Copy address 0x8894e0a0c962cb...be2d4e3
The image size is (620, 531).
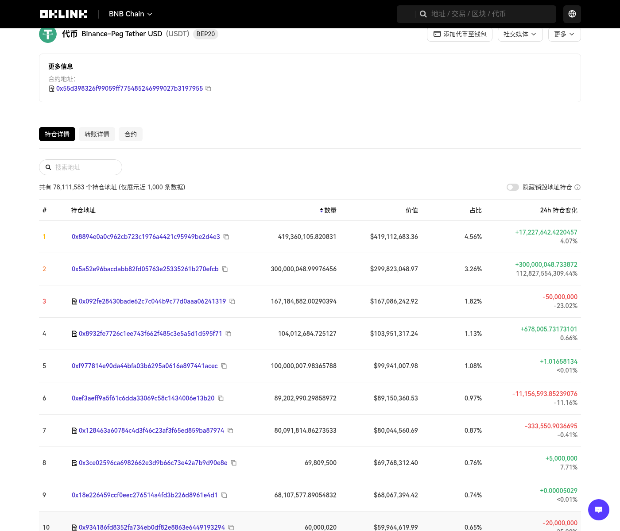point(226,237)
